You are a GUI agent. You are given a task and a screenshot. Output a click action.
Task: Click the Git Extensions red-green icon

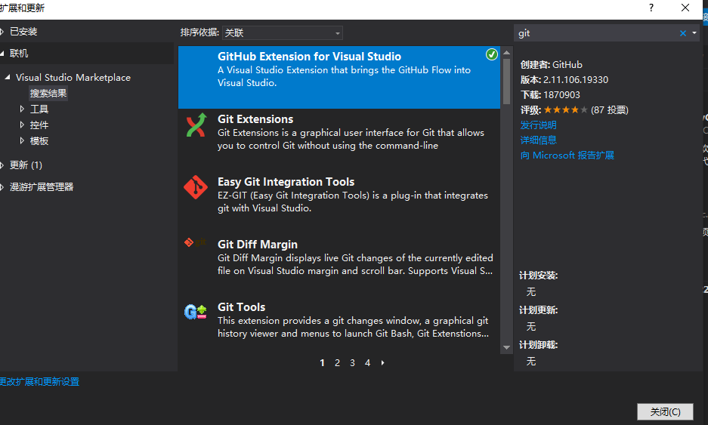coord(196,125)
